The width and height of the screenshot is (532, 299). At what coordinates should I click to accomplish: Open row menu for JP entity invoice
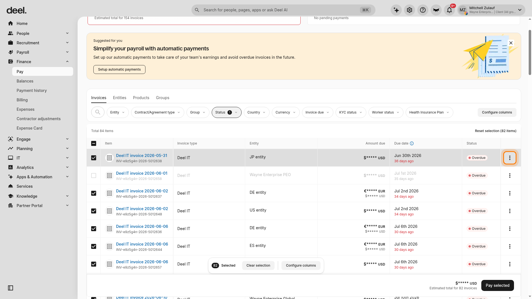coord(510,158)
